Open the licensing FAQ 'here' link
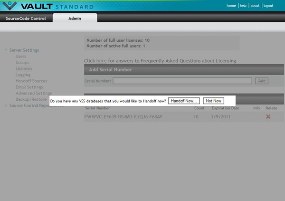This screenshot has height=201, width=285. (101, 61)
